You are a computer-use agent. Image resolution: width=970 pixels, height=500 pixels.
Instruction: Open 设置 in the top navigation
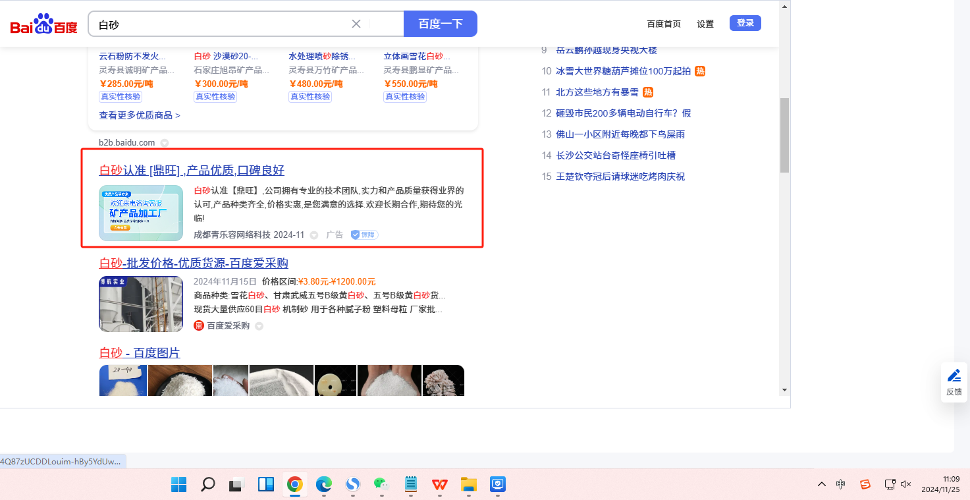(705, 24)
